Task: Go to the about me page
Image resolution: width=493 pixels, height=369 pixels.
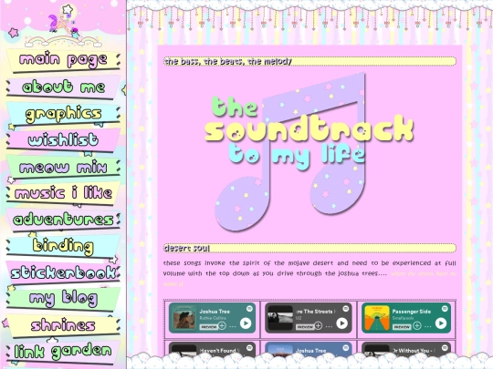Action: (x=63, y=87)
